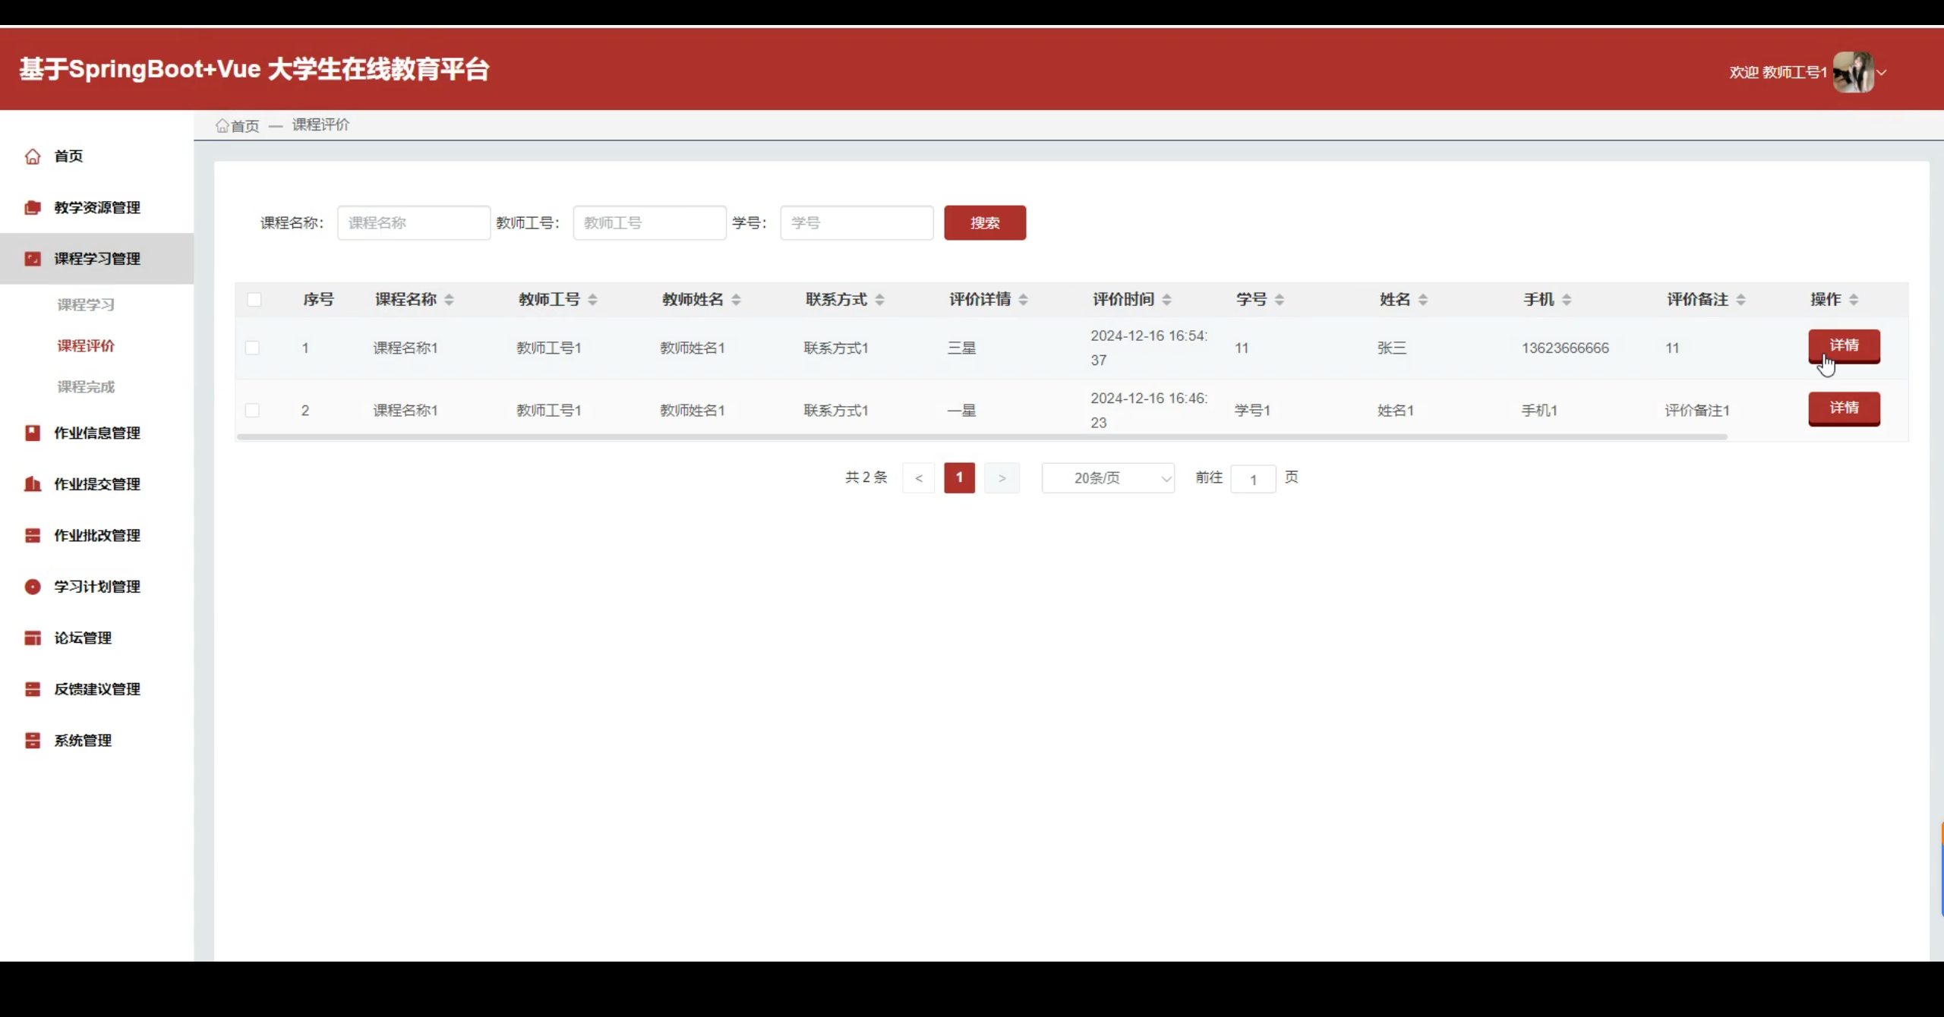The height and width of the screenshot is (1017, 1944).
Task: Click the 教学资源管理 folder icon
Action: (33, 208)
